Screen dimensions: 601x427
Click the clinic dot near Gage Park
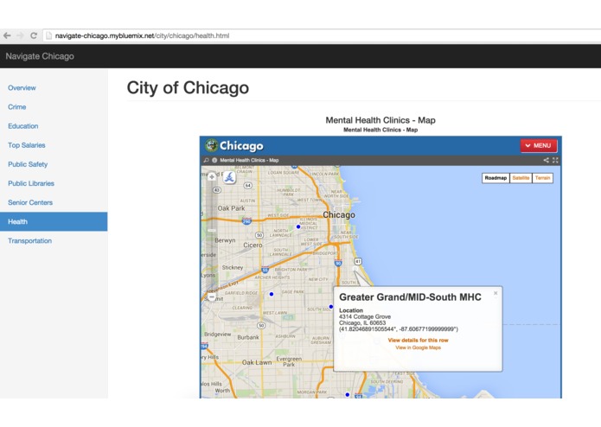pos(272,294)
